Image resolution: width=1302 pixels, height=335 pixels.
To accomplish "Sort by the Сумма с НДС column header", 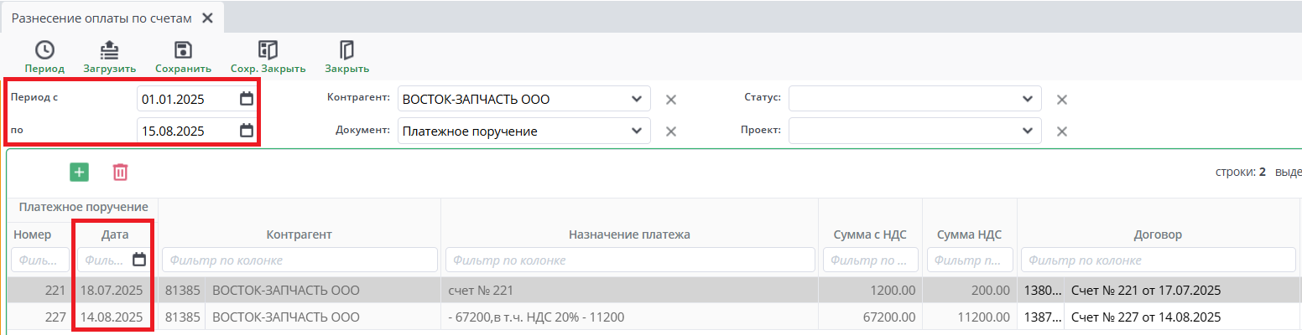I will point(870,234).
